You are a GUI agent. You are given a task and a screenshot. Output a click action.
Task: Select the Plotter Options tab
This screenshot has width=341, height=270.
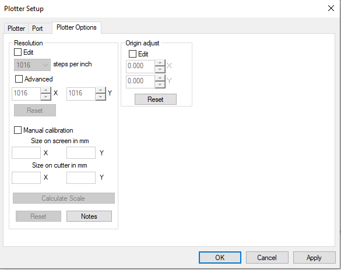click(x=76, y=27)
